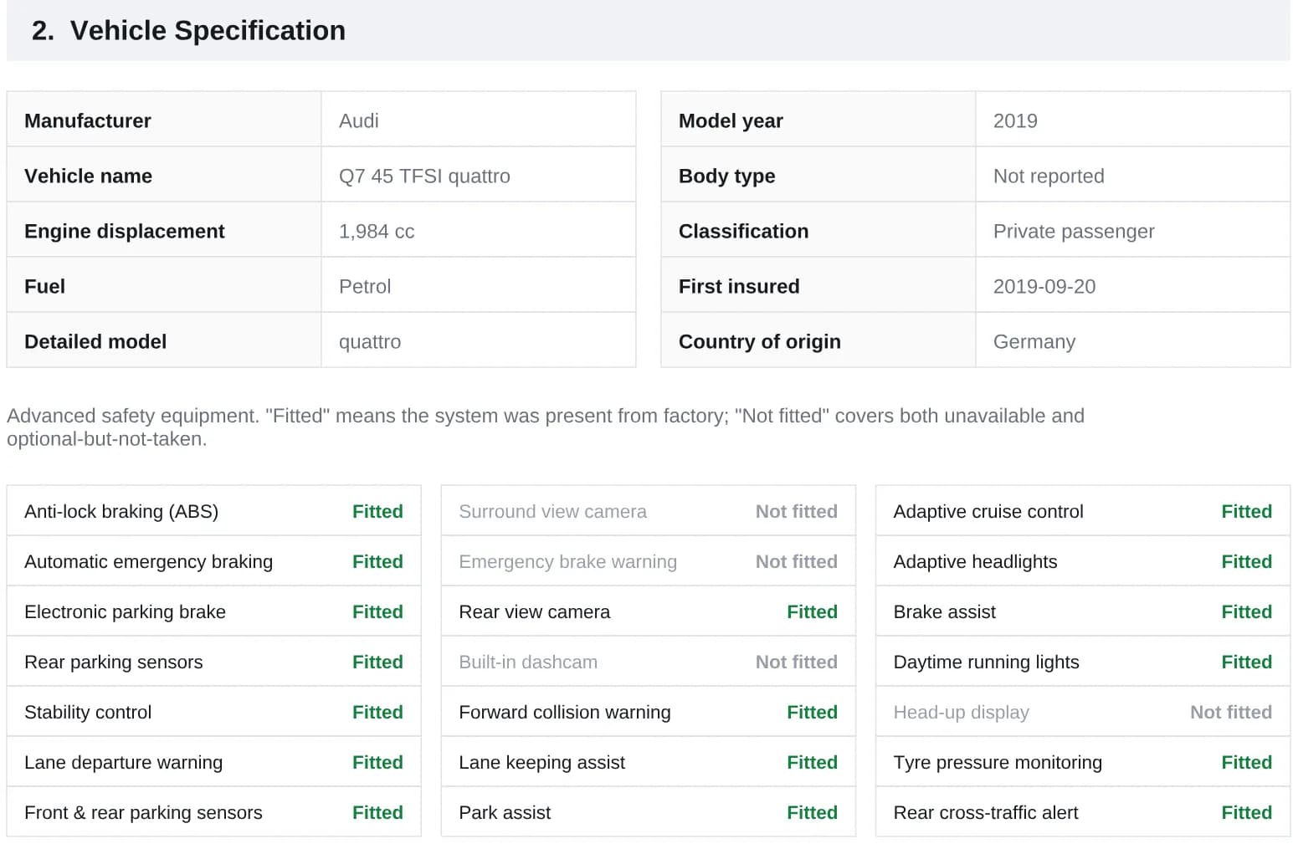Select the "Country of origin" label

(x=760, y=341)
